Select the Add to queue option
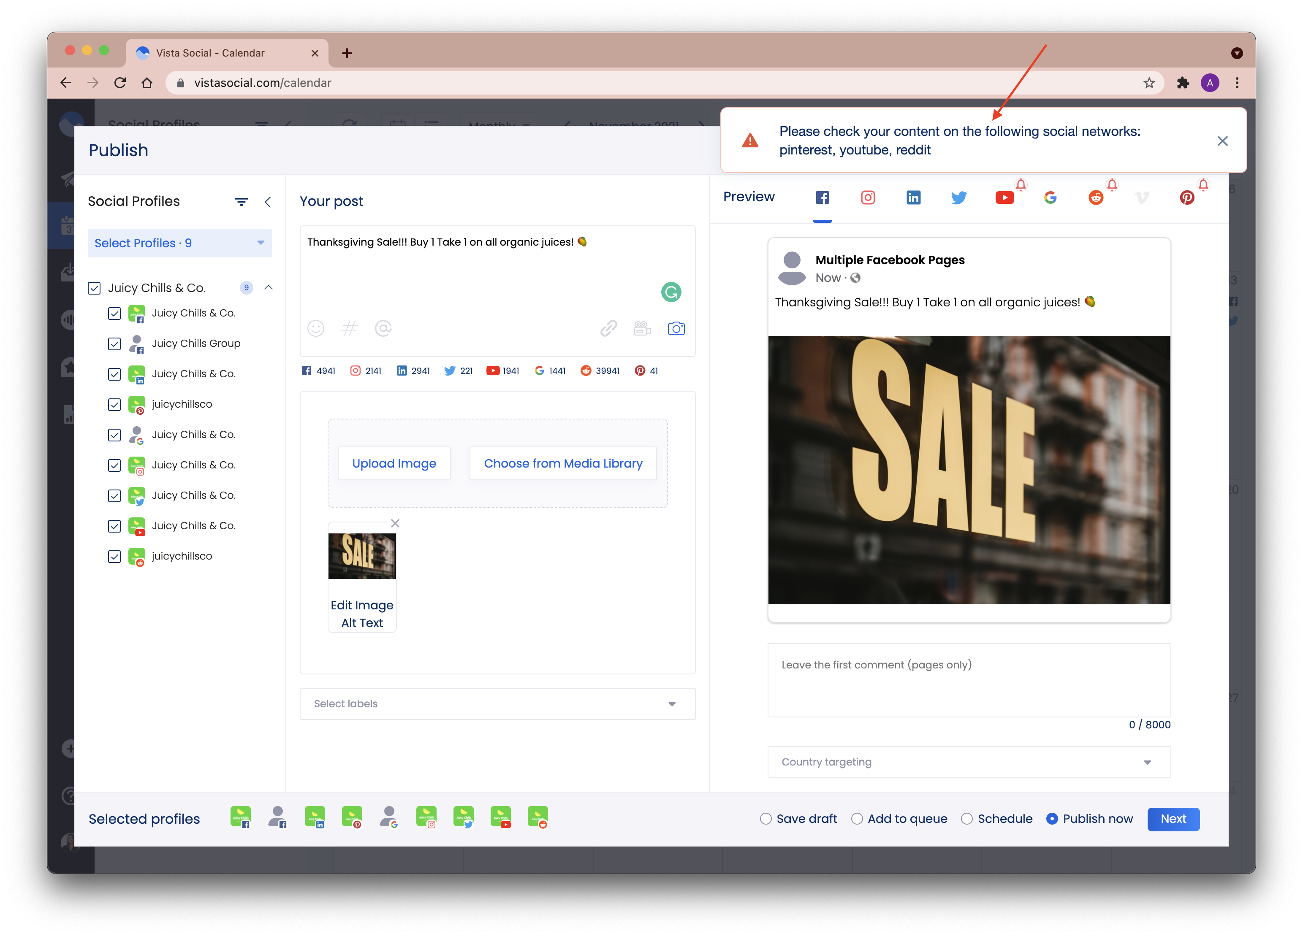The height and width of the screenshot is (936, 1303). pyautogui.click(x=899, y=819)
